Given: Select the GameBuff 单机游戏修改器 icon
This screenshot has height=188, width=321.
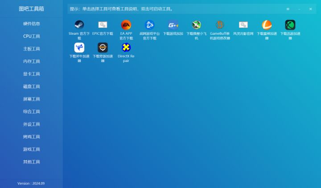Looking at the screenshot, I should [220, 25].
